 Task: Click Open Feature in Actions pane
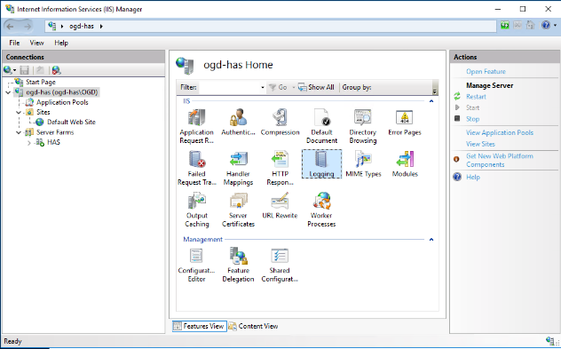click(486, 72)
